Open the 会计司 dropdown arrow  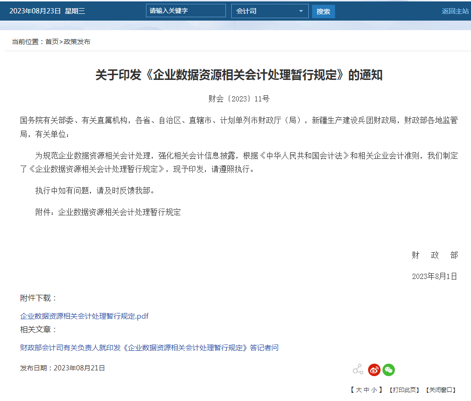coord(301,11)
